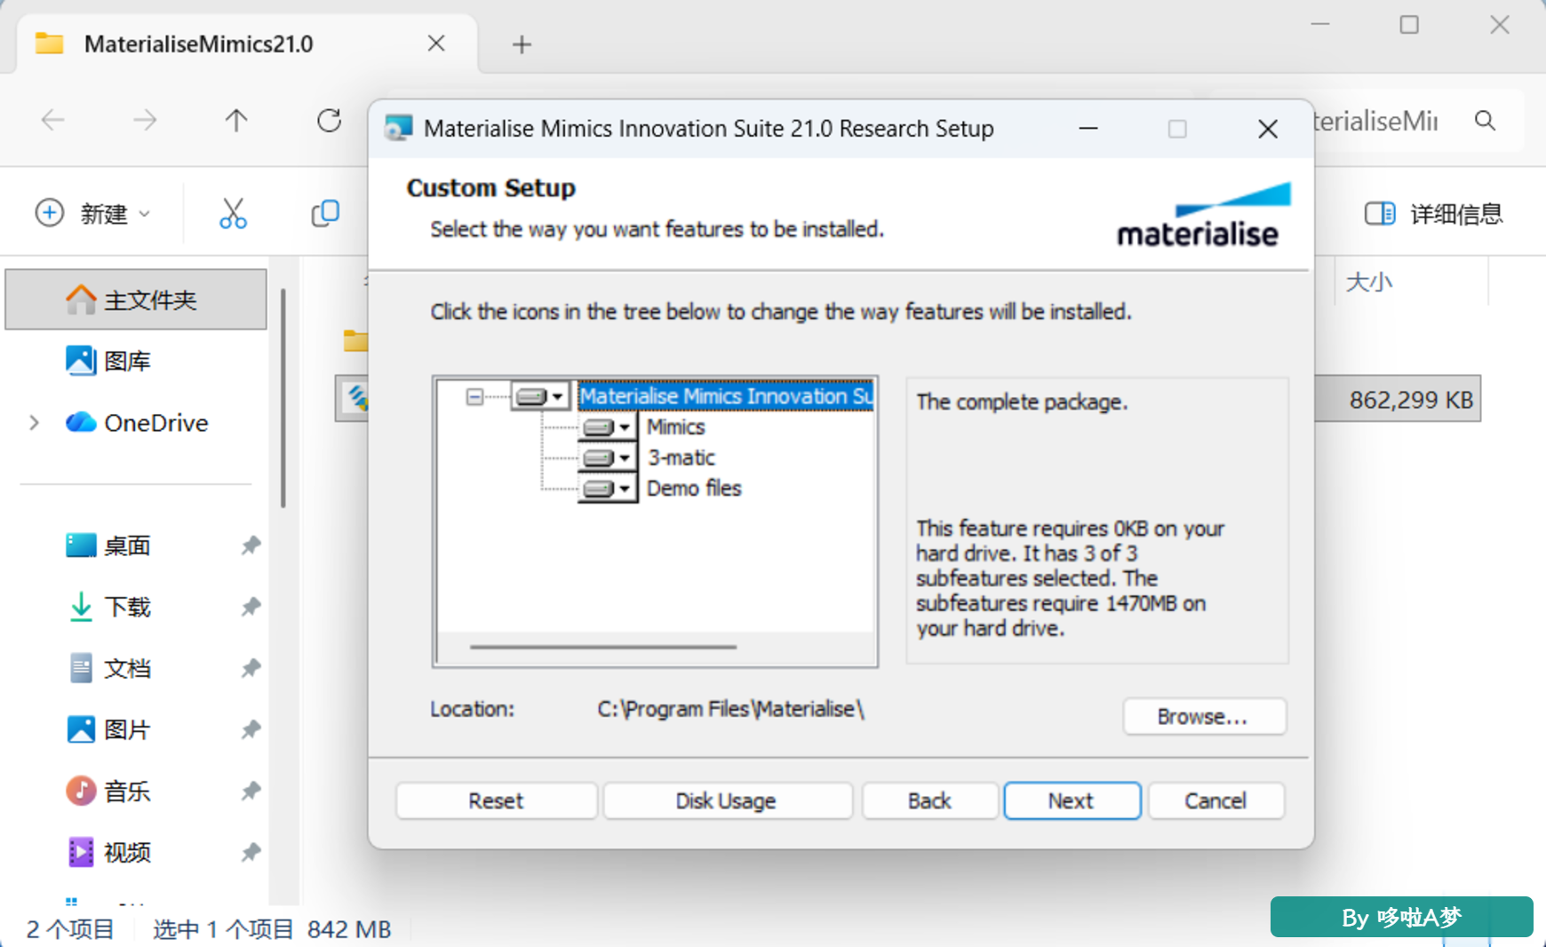The image size is (1546, 947).
Task: Minimize the Research Setup dialog
Action: tap(1088, 130)
